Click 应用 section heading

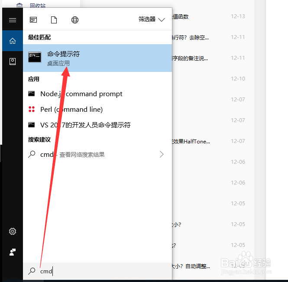[x=34, y=79]
